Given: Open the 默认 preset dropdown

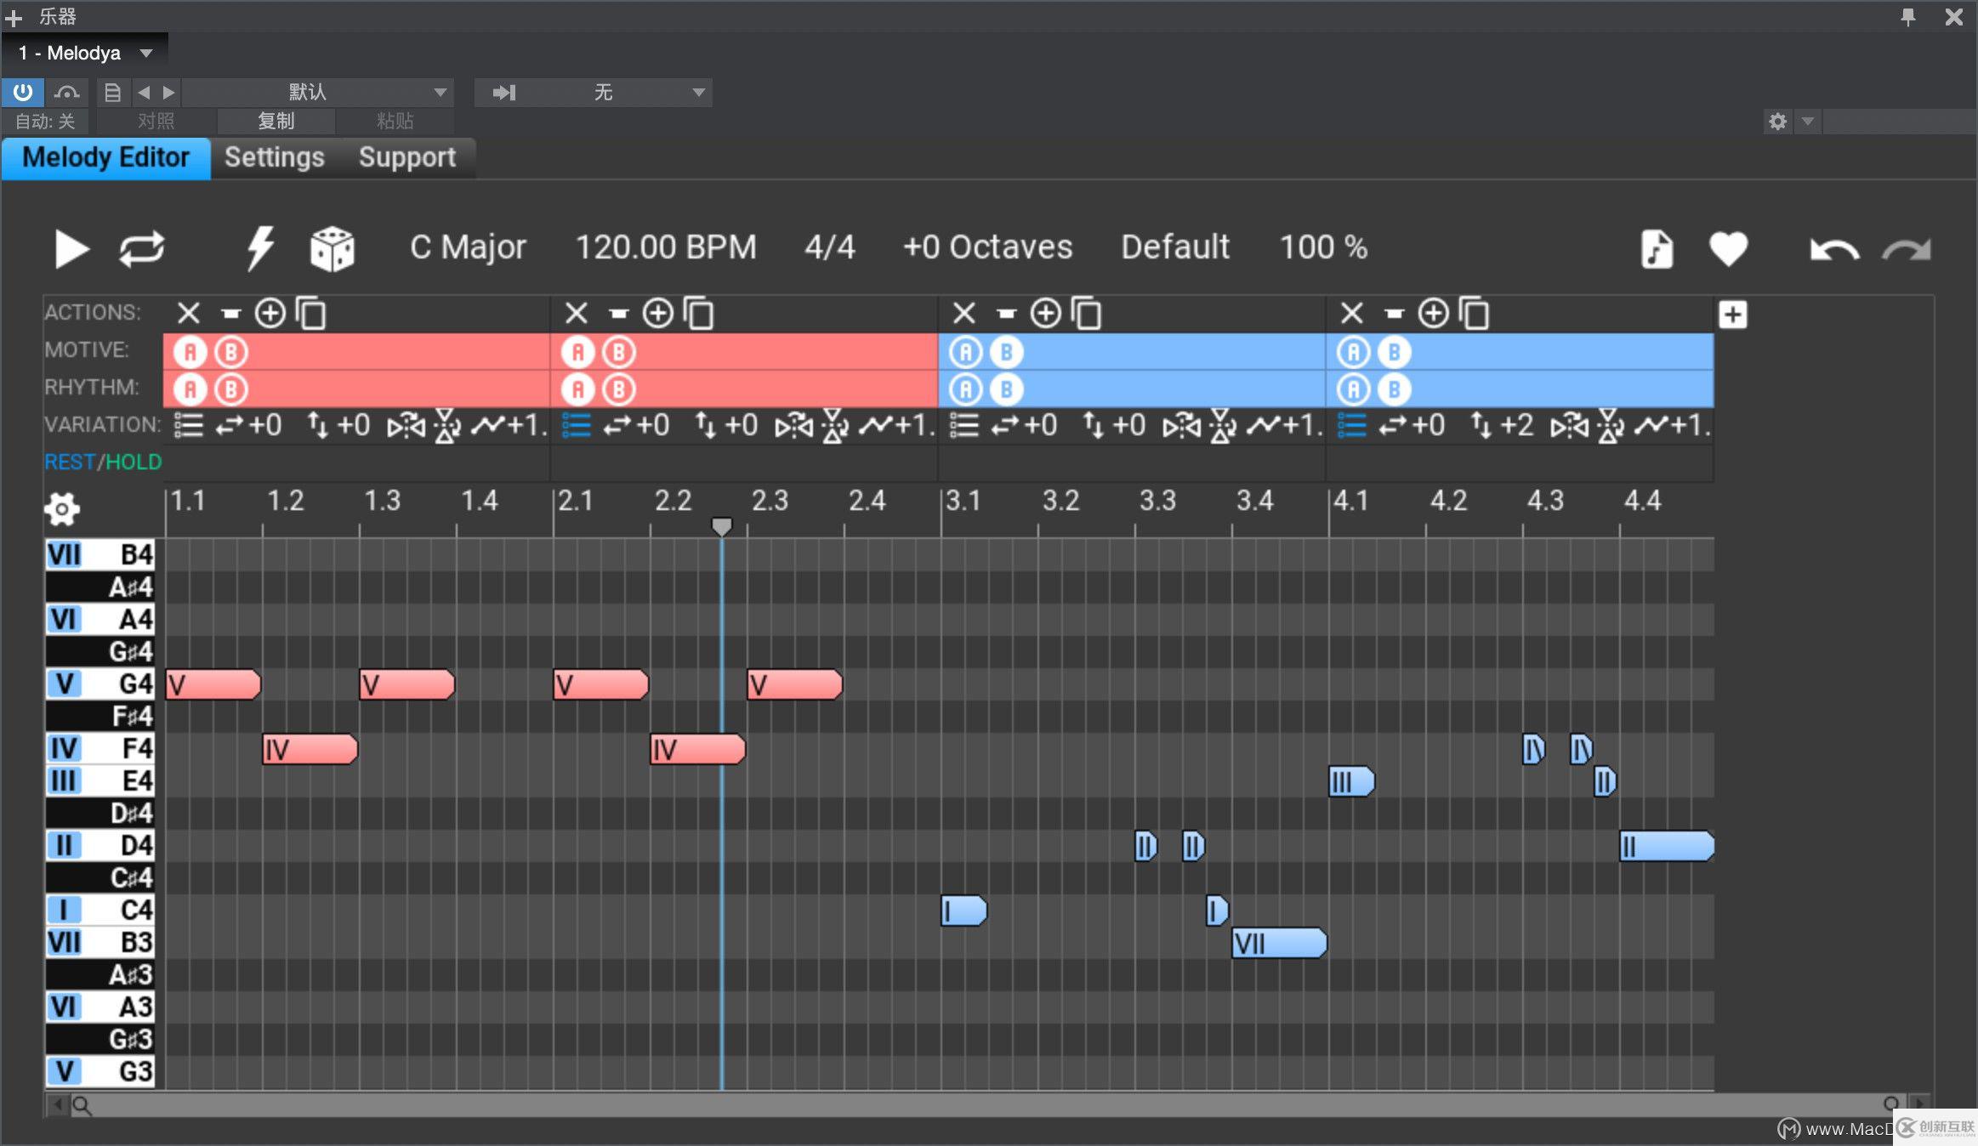Looking at the screenshot, I should point(317,92).
